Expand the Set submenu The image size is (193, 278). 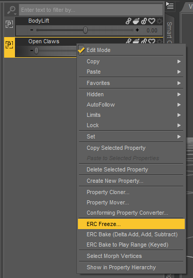[131, 137]
